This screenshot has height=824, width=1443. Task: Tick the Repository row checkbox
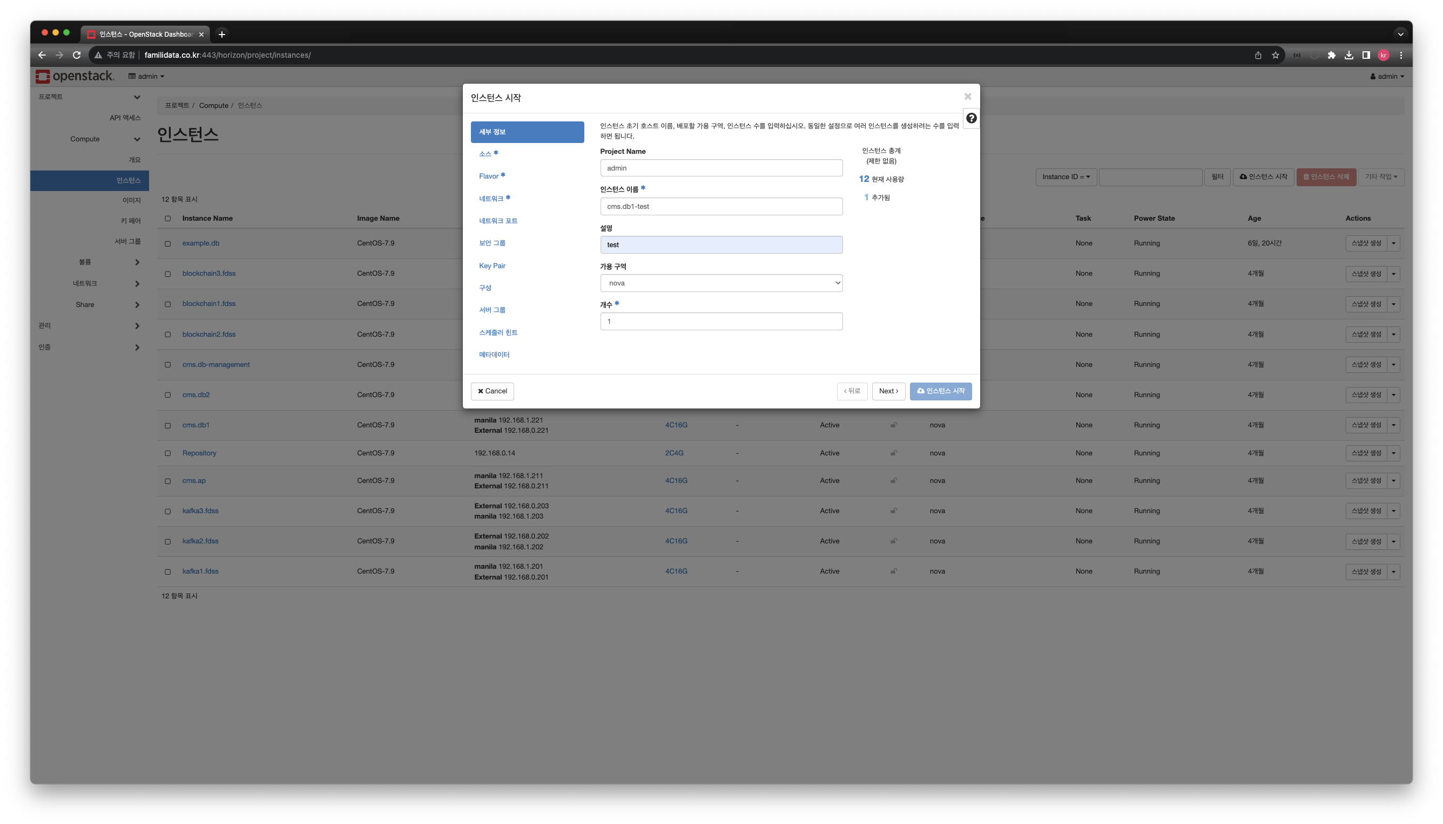click(x=167, y=453)
